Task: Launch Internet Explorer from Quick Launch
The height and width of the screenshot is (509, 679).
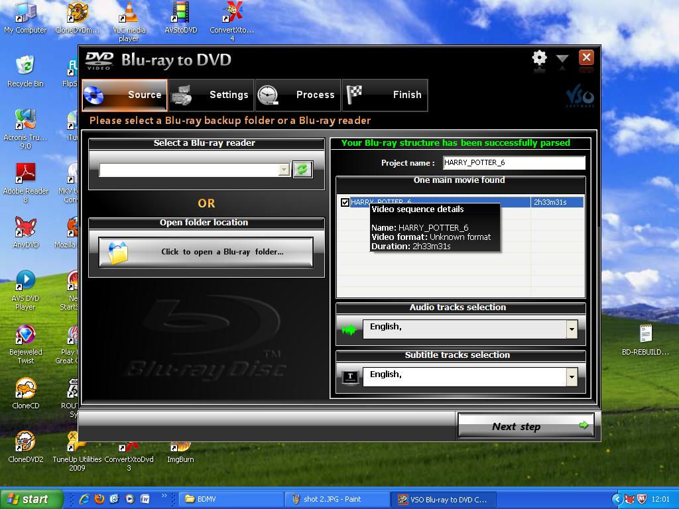Action: click(x=84, y=499)
